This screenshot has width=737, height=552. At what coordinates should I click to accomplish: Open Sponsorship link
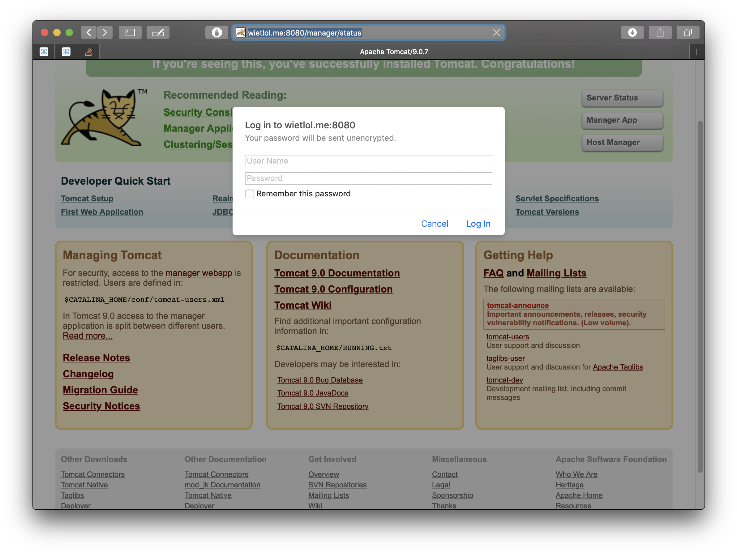click(452, 495)
